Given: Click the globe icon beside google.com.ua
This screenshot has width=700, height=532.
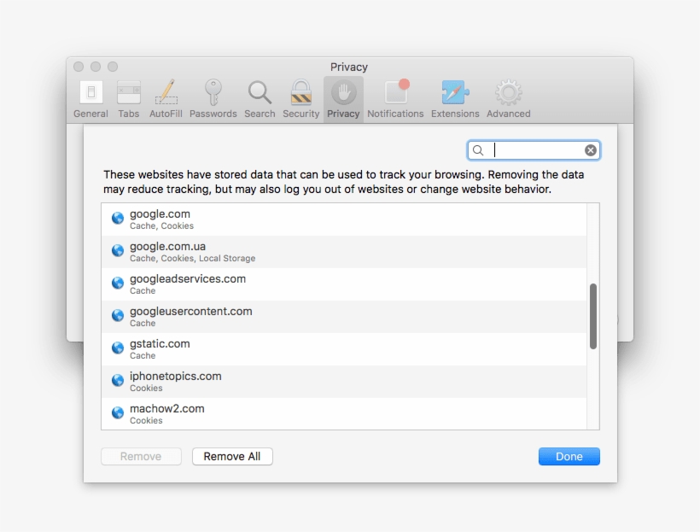Looking at the screenshot, I should click(x=118, y=250).
